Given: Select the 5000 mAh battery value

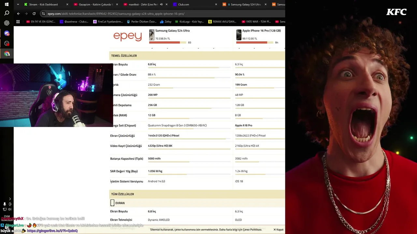Looking at the screenshot, I should [154, 159].
